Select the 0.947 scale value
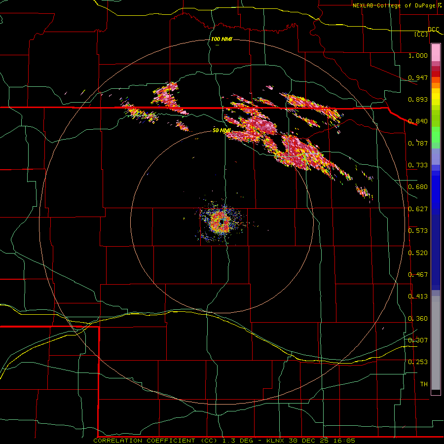Screen dimensions: 444x444 (x=418, y=77)
